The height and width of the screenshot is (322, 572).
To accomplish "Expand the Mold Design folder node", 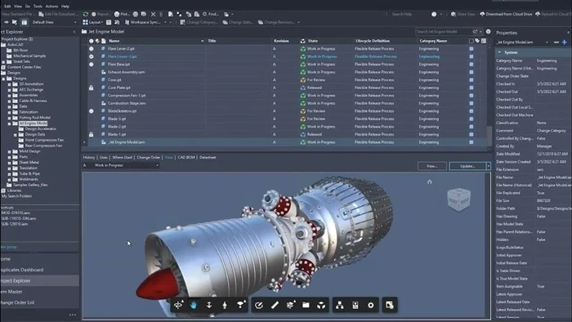I will [9, 151].
